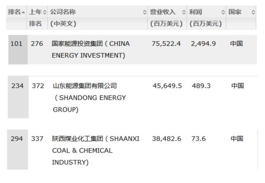
Task: Click the sort arrows beside 上年排名 header
Action: point(45,12)
